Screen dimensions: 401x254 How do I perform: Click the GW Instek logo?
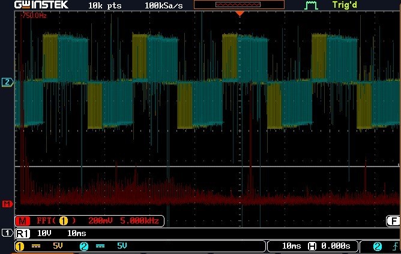click(x=41, y=5)
